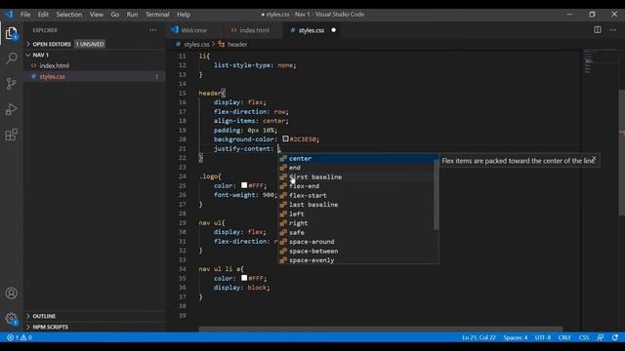Click CSS language mode selector

[584, 337]
